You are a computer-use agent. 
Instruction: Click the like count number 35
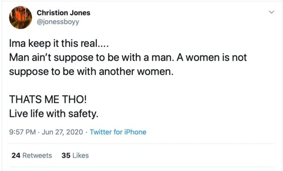click(x=66, y=155)
